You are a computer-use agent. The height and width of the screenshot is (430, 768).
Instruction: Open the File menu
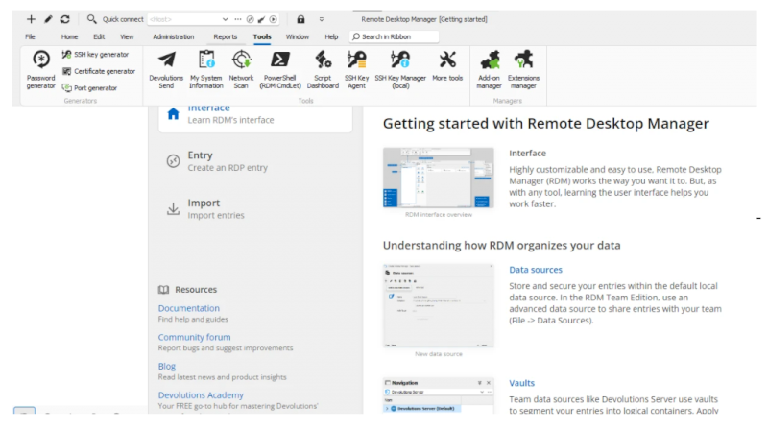click(31, 36)
